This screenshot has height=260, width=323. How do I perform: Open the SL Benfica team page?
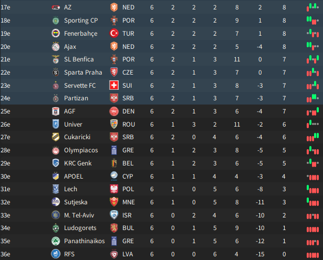click(81, 59)
